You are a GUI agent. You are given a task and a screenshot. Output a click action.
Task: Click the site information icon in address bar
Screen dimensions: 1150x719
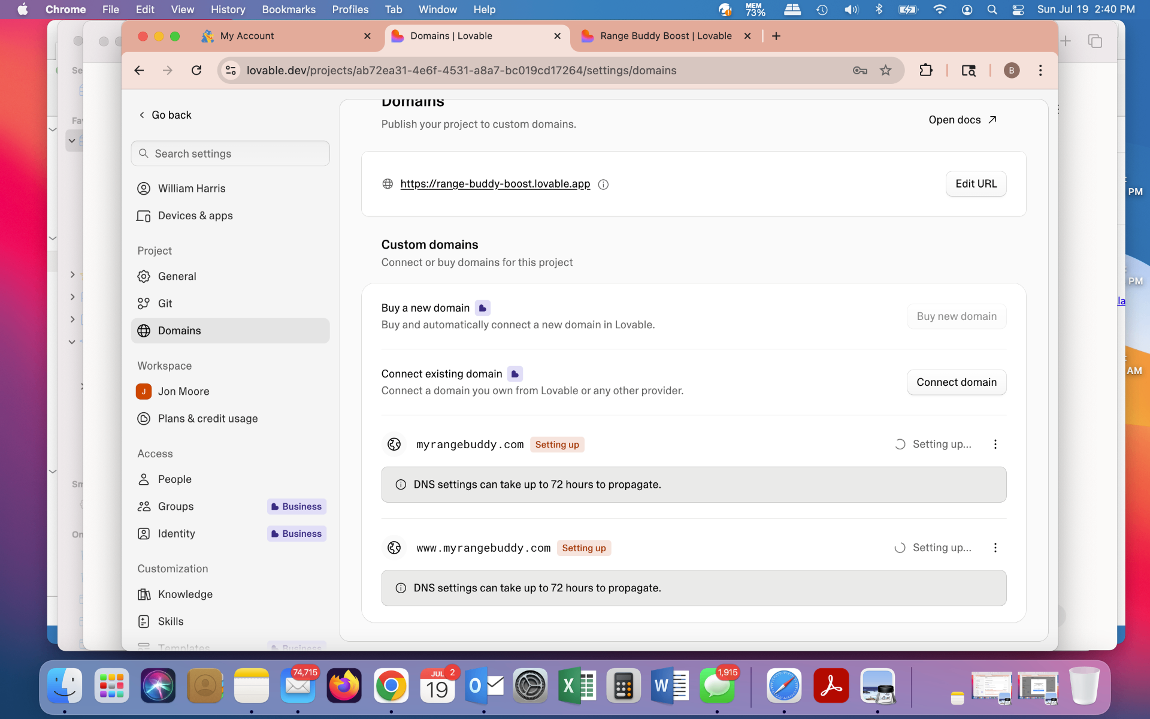click(231, 70)
